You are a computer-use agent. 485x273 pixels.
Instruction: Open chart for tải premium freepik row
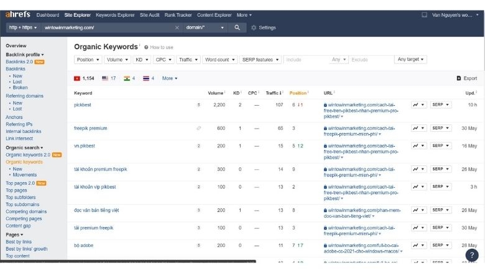(x=418, y=228)
